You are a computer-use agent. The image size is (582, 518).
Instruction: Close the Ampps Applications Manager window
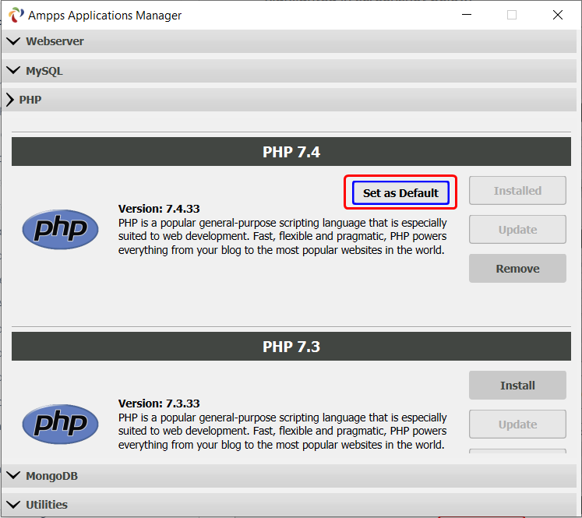click(x=558, y=15)
